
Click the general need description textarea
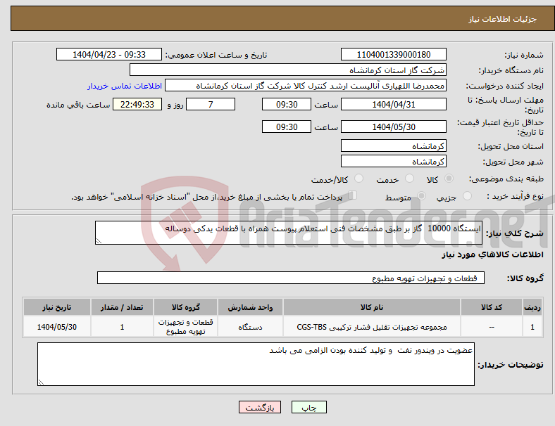point(289,233)
